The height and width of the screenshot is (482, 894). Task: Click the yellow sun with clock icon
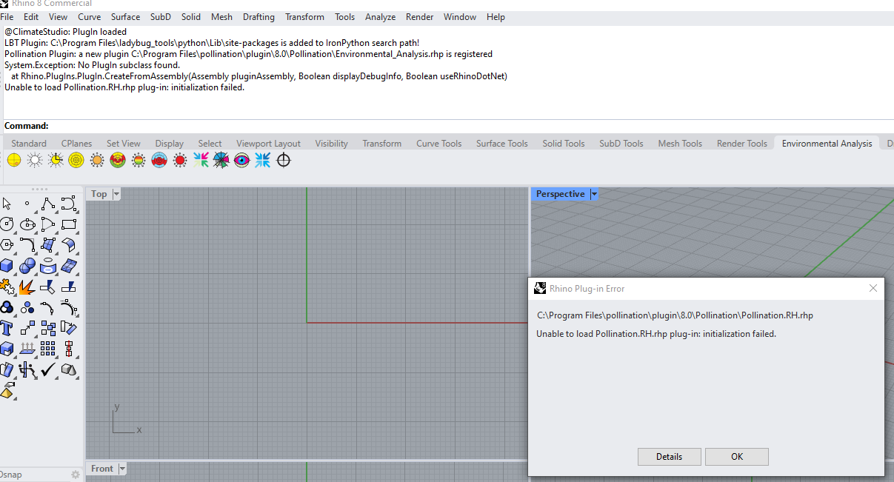point(56,160)
